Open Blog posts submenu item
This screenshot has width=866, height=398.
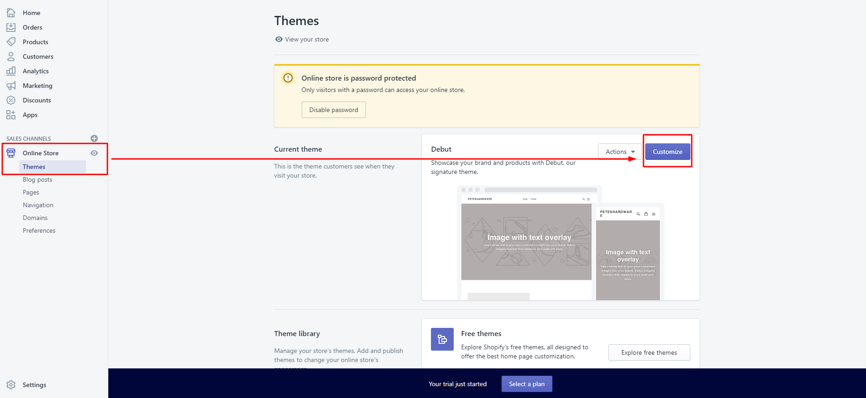(x=37, y=179)
